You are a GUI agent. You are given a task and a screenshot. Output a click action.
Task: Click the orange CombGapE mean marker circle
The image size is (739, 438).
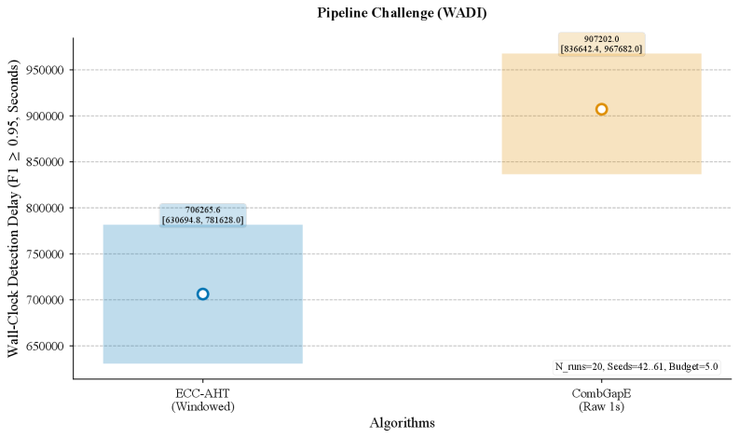601,109
